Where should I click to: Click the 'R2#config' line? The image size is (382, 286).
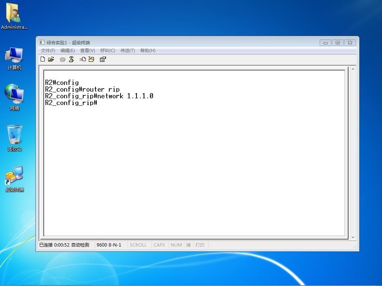coord(62,83)
